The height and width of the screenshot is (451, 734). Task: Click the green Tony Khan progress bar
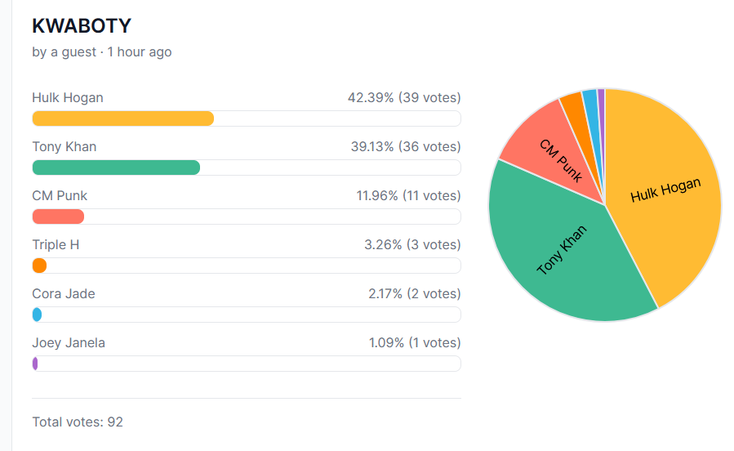tap(116, 167)
